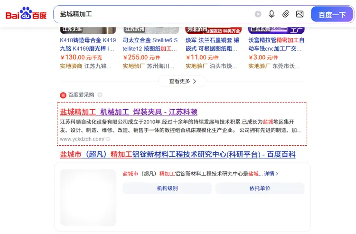
Task: Select the ¥11.00 元/件 price
Action: click(x=202, y=57)
